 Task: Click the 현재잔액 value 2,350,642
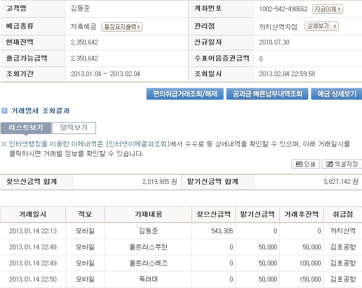[x=84, y=42]
